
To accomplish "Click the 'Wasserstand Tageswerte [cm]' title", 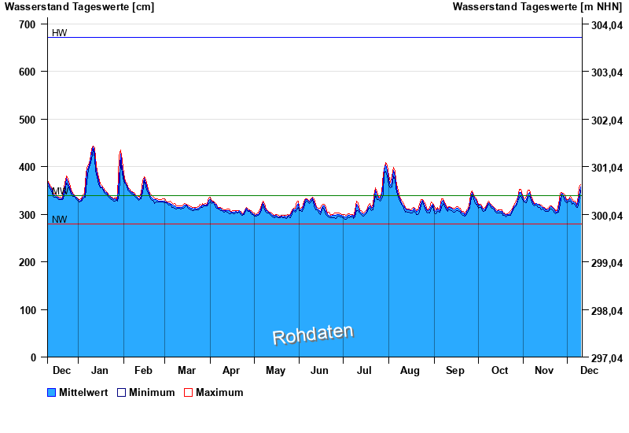I will click(79, 7).
